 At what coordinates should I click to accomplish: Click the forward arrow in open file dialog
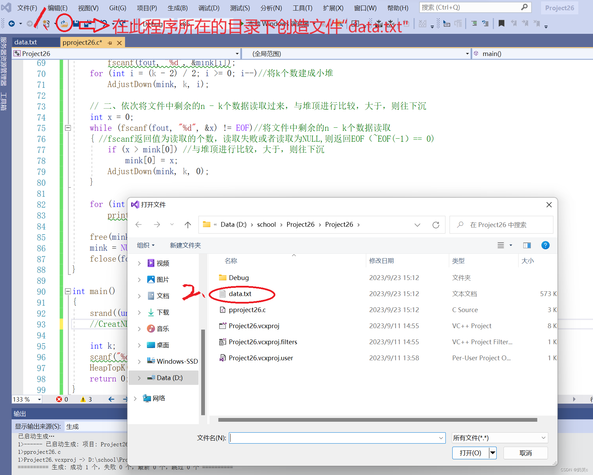(157, 224)
